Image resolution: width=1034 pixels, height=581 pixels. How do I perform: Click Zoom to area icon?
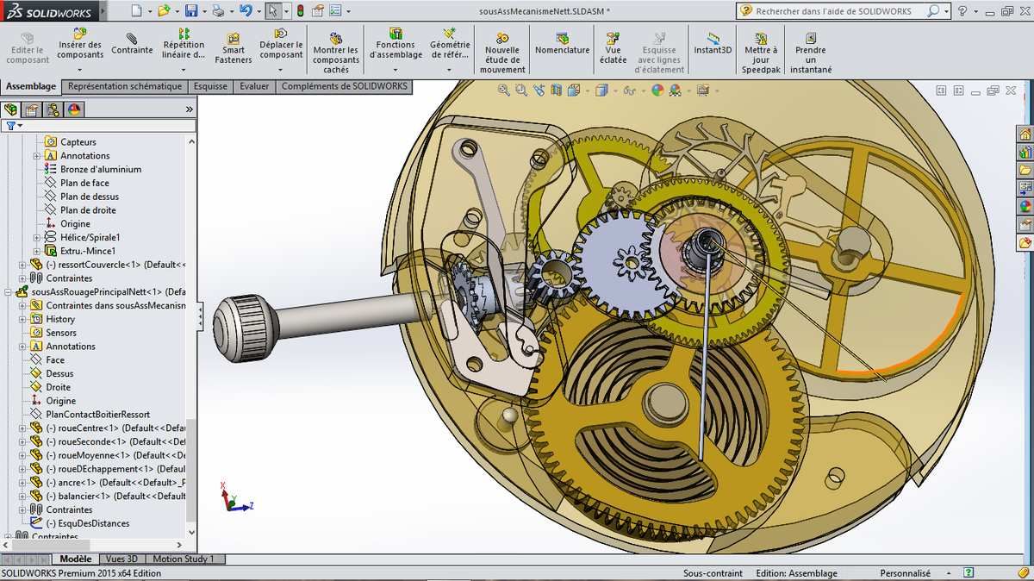(521, 90)
